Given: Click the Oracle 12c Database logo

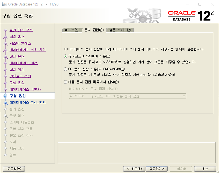Looking at the screenshot, I should tap(191, 16).
